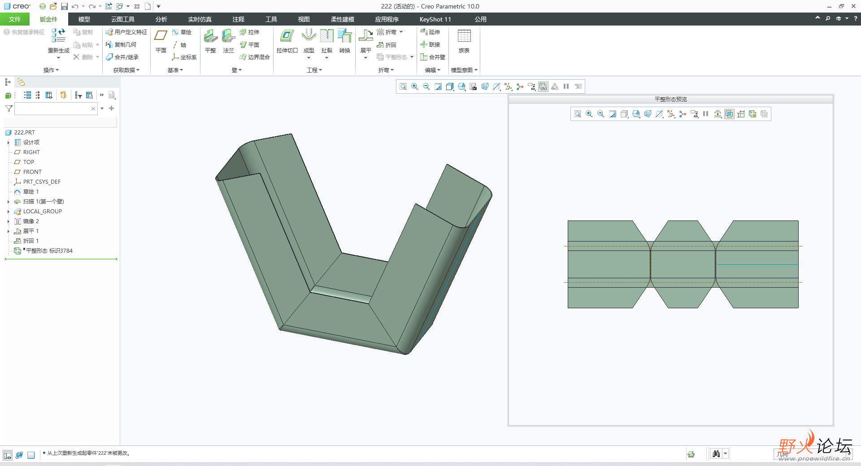Image resolution: width=861 pixels, height=466 pixels.
Task: Switch to the 视图 ribbon tab
Action: click(x=304, y=19)
